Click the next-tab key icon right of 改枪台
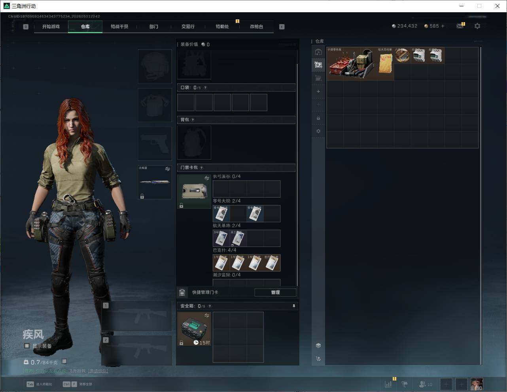 pyautogui.click(x=282, y=27)
